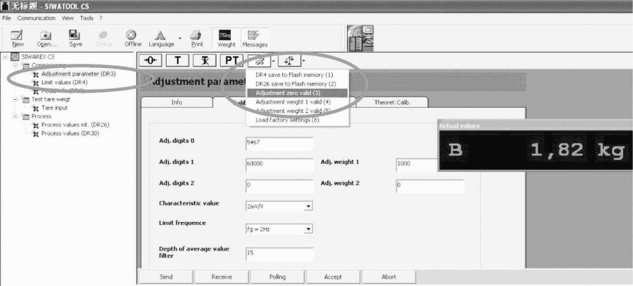Choose DR4 save to Flash memory (1)
This screenshot has height=286, width=633.
[297, 75]
